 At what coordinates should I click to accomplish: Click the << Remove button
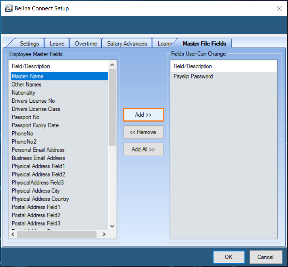[x=143, y=132]
